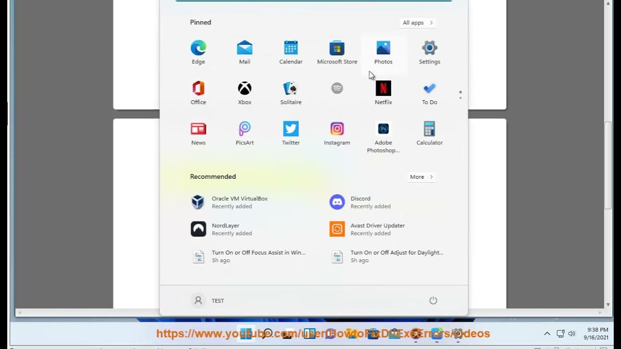The height and width of the screenshot is (349, 621).
Task: Click the horizontal scroll-left arrow in background window
Action: pyautogui.click(x=19, y=313)
